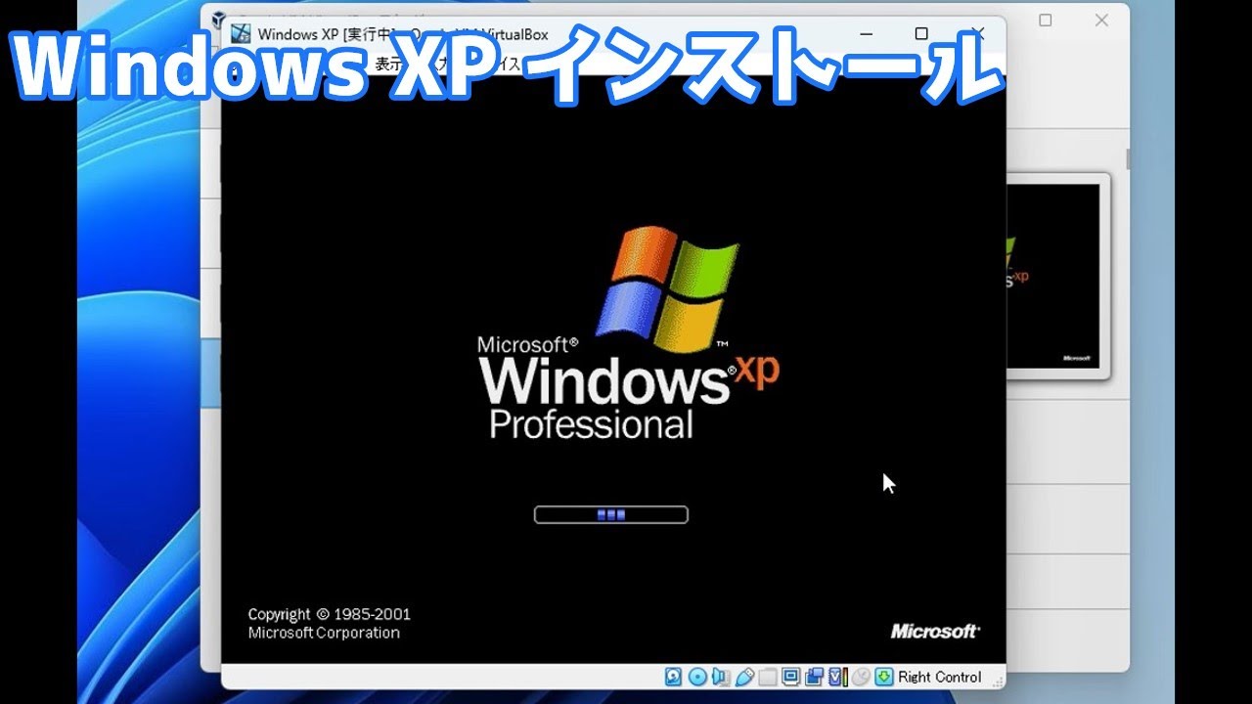The image size is (1252, 704).
Task: Open the audio speaker status icon
Action: point(720,677)
